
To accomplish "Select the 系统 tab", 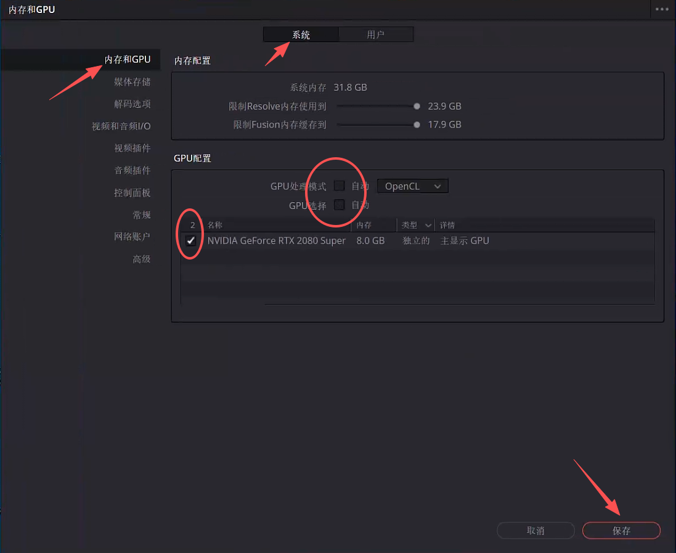I will [300, 34].
